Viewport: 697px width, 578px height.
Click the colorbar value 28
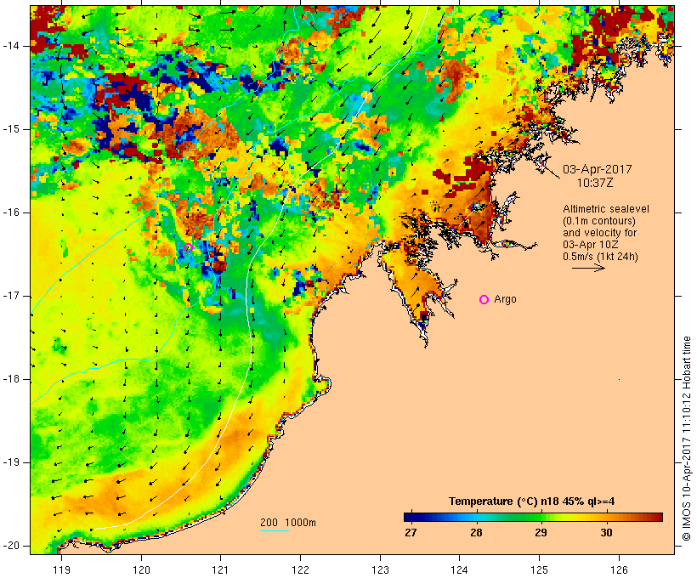[x=476, y=532]
